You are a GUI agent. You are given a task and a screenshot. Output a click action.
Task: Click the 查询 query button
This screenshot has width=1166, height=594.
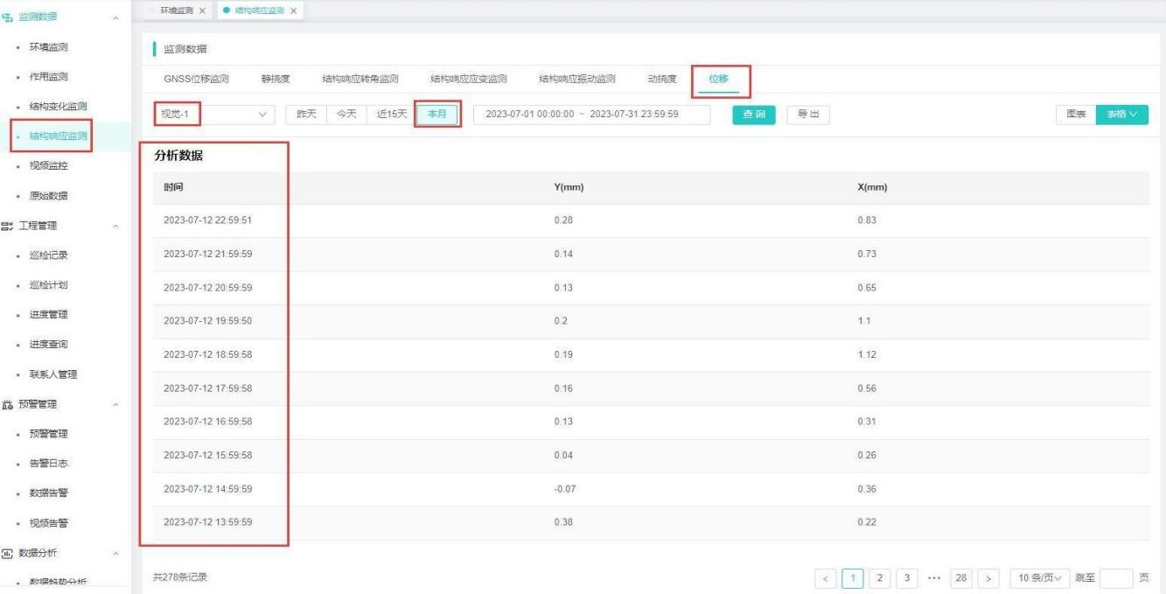[753, 115]
